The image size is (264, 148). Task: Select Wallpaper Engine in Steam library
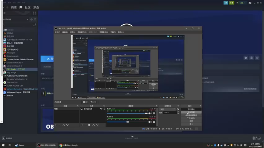(x=18, y=92)
